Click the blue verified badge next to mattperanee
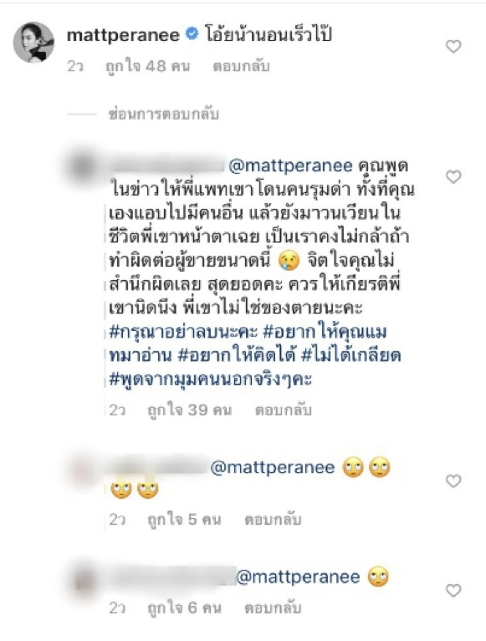The image size is (486, 641). tap(192, 35)
